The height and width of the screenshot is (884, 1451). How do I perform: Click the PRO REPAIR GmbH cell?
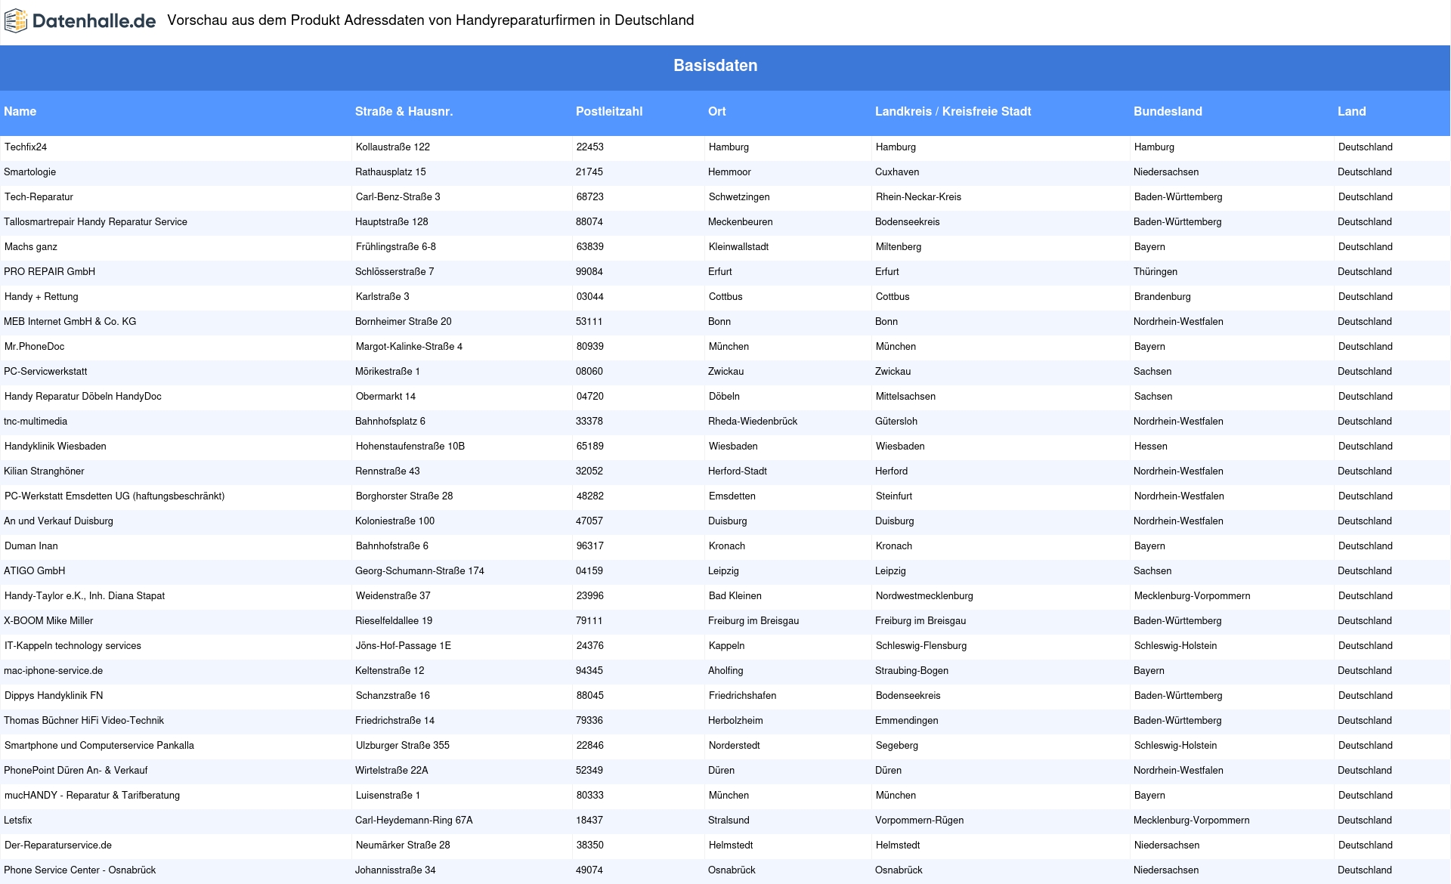(50, 272)
